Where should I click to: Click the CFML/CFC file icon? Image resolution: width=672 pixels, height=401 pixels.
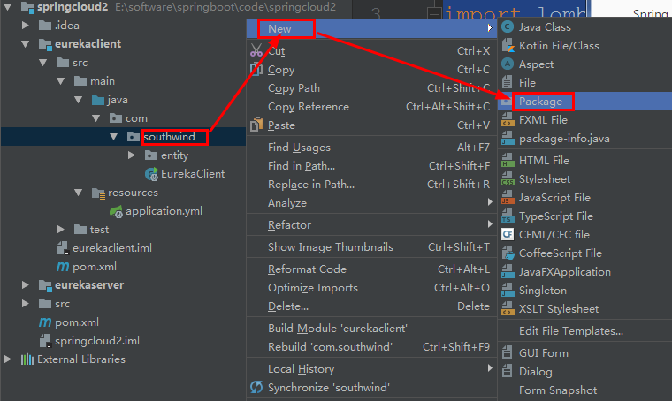(508, 234)
